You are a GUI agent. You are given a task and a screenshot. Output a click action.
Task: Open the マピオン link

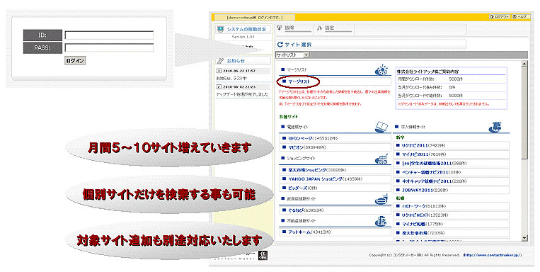coord(296,147)
